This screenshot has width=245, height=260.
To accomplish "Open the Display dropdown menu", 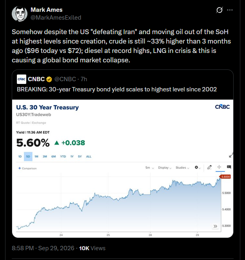I will (x=165, y=168).
